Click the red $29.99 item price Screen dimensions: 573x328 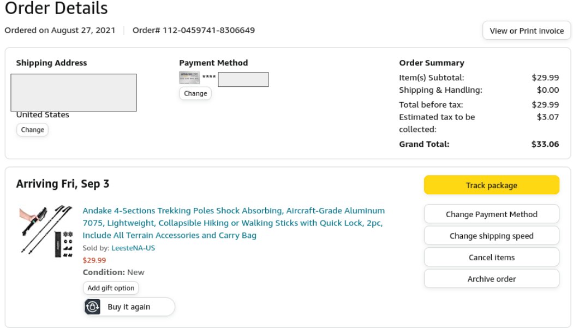pyautogui.click(x=94, y=260)
